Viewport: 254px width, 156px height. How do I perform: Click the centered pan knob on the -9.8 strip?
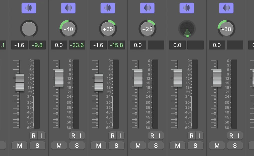click(x=29, y=28)
